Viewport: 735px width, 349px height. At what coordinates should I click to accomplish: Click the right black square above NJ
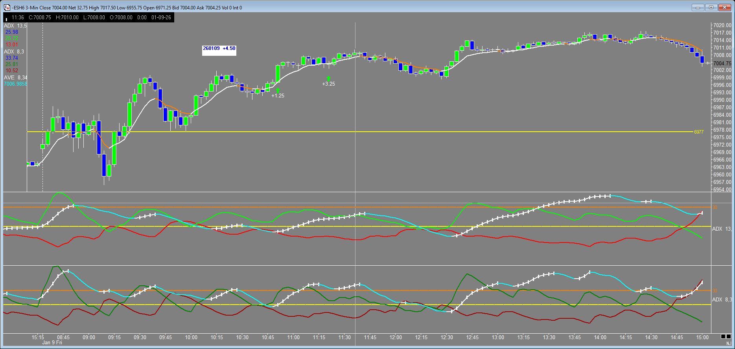click(729, 336)
